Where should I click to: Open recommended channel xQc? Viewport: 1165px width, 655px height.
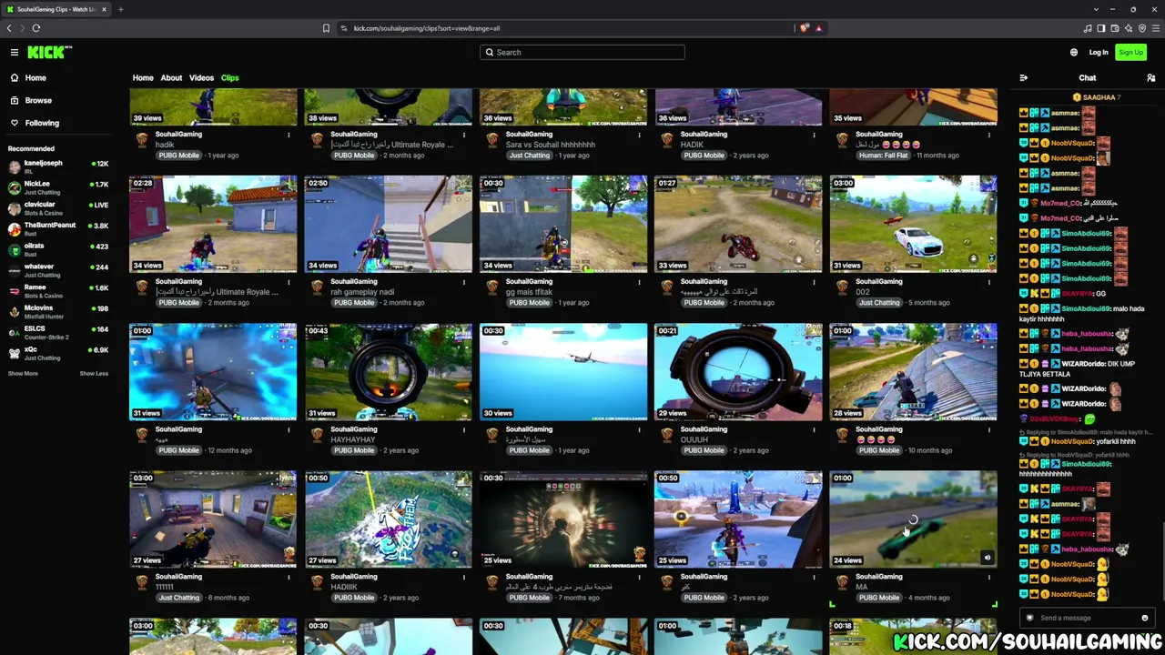tap(57, 352)
